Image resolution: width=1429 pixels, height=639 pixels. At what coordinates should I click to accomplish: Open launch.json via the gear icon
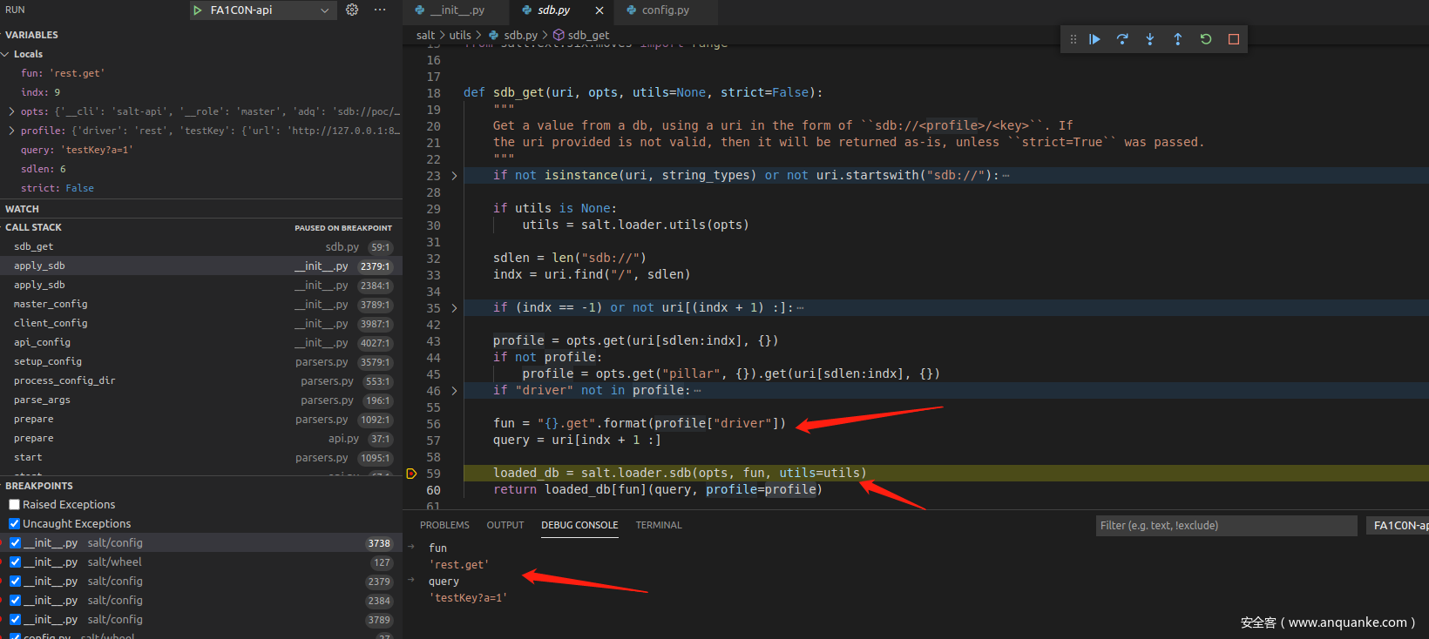(x=352, y=10)
